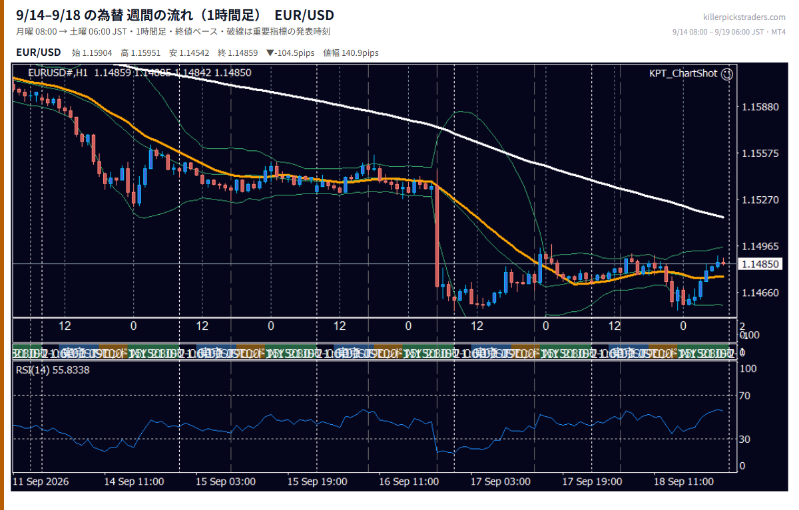Click the 1.14965 price axis label
Viewport: 799px width, 510px height.
(760, 246)
